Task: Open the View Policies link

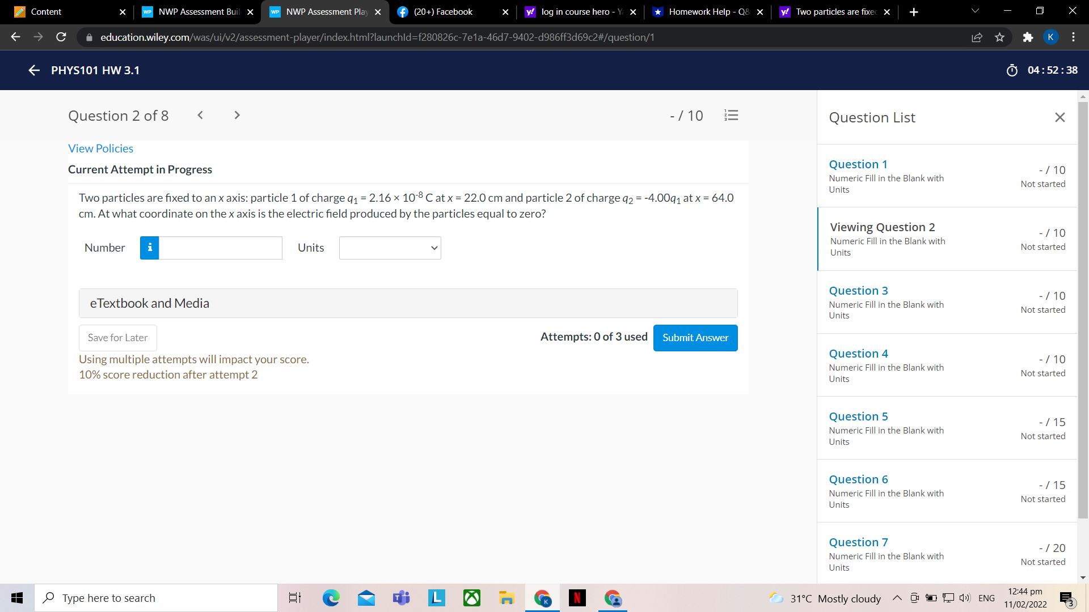Action: coord(100,148)
